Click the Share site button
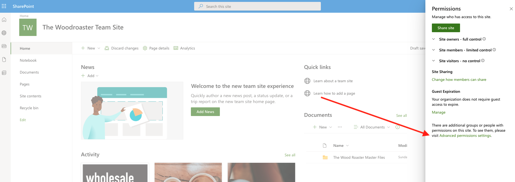Screen dimensions: 515x182 446,28
